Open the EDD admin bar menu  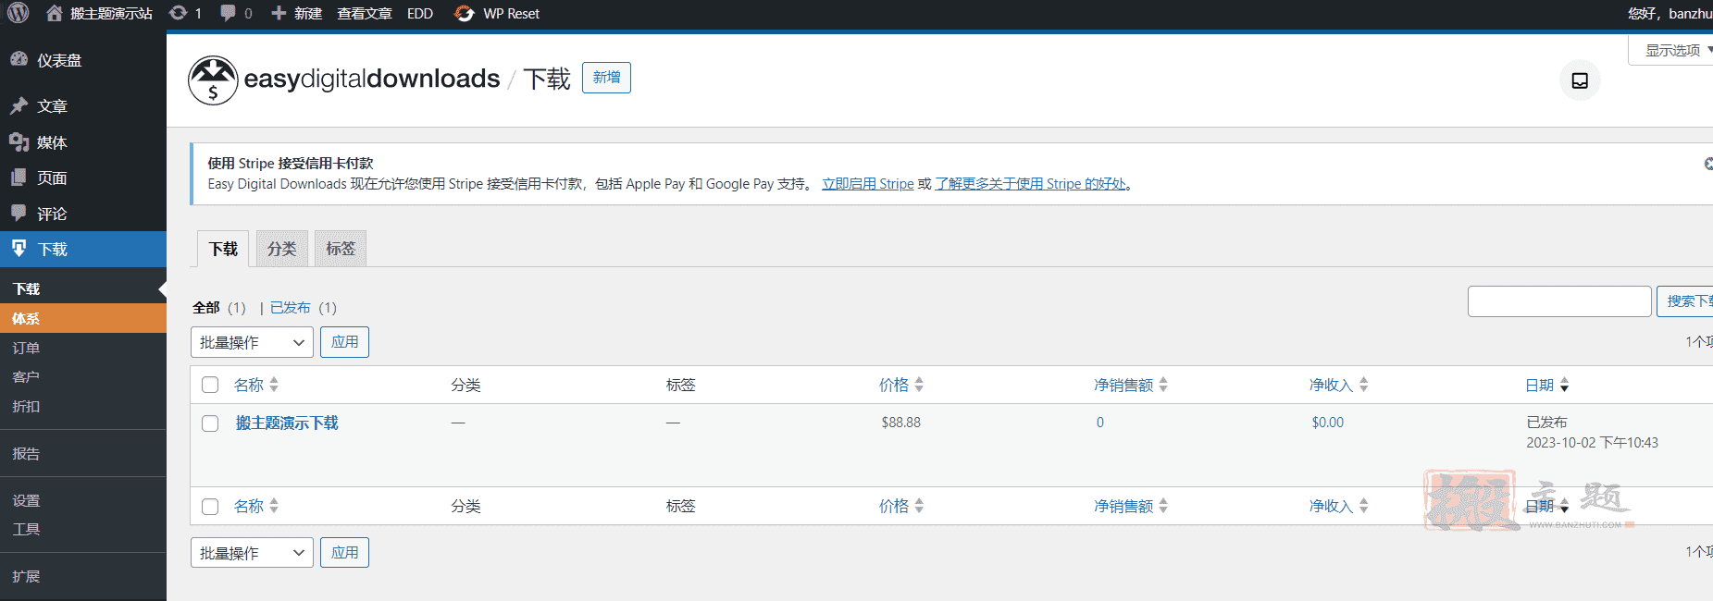pos(420,13)
